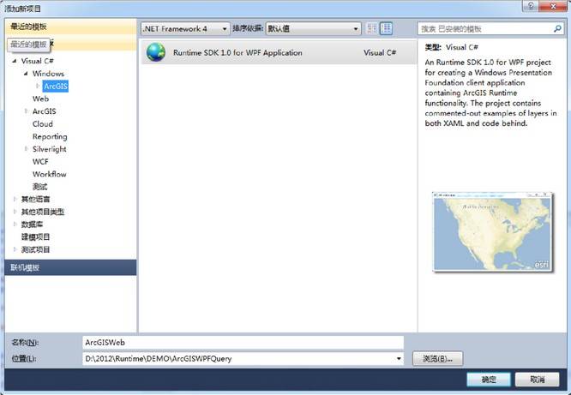571x395 pixels.
Task: Expand the selected ArcGIS node under Windows
Action: click(38, 86)
